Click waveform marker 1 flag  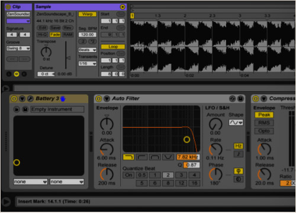[x=132, y=15]
